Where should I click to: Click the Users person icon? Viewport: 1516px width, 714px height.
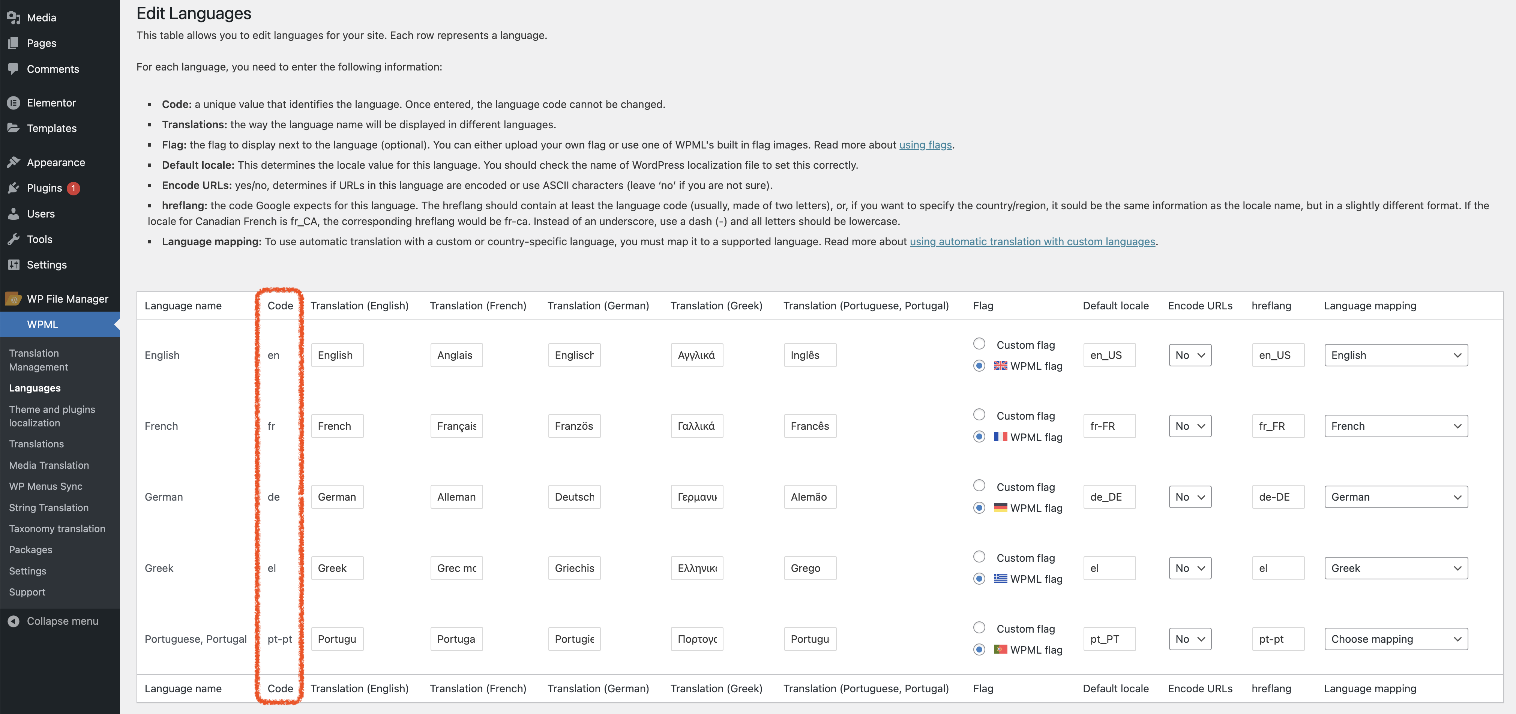pos(14,214)
